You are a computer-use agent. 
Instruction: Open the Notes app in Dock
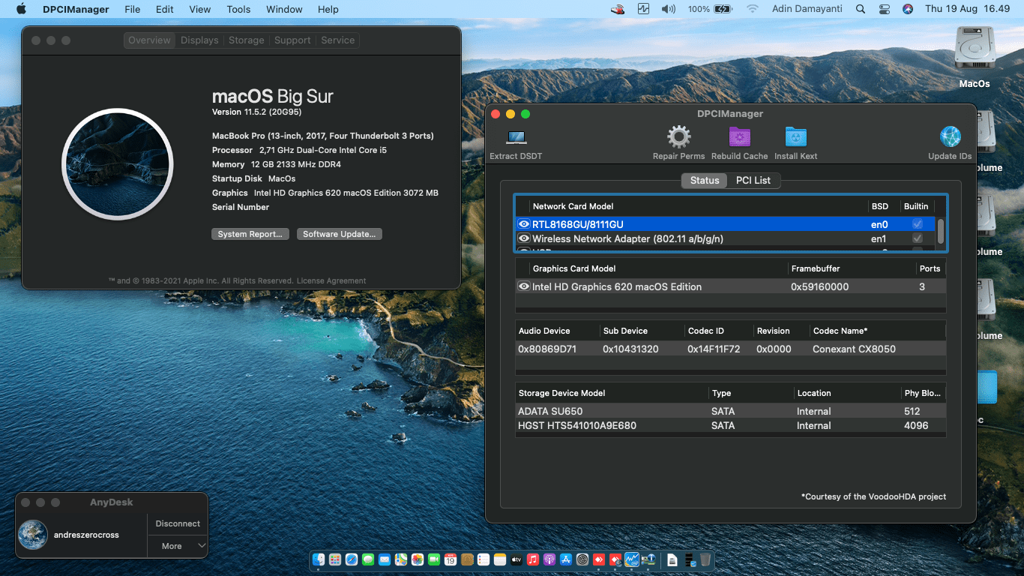500,559
